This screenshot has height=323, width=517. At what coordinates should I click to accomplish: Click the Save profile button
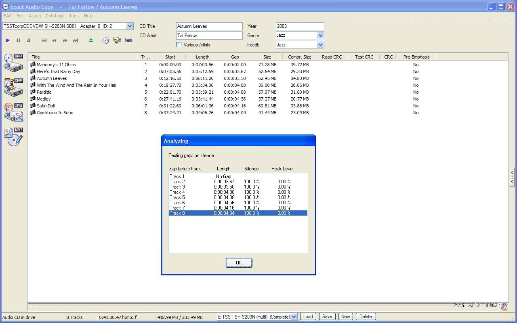(327, 317)
